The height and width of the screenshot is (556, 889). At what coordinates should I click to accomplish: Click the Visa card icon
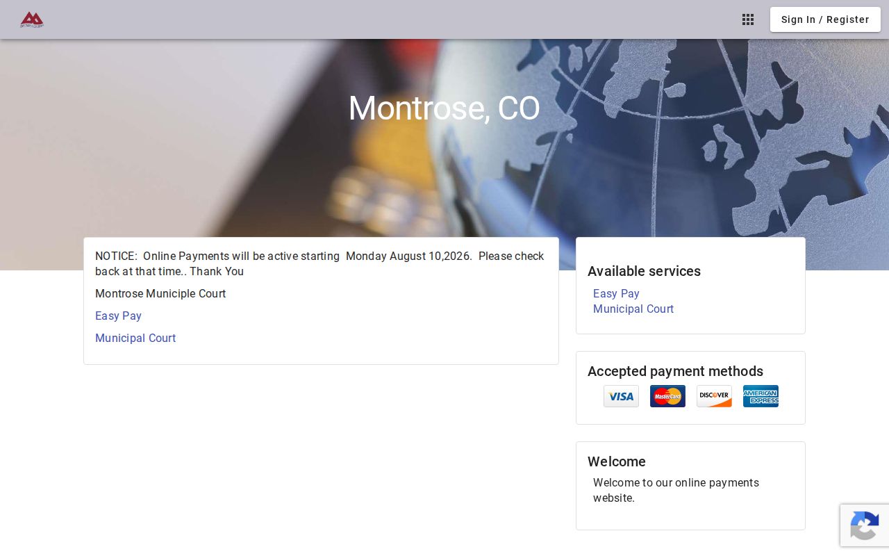coord(621,396)
